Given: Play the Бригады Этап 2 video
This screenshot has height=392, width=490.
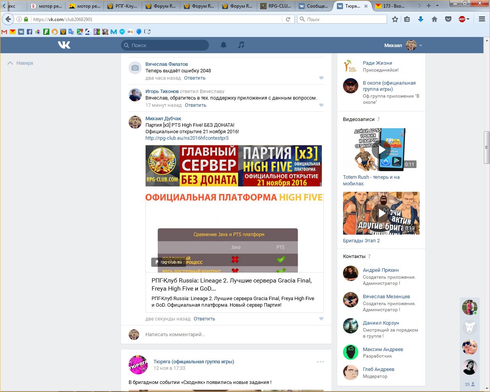Looking at the screenshot, I should [381, 213].
